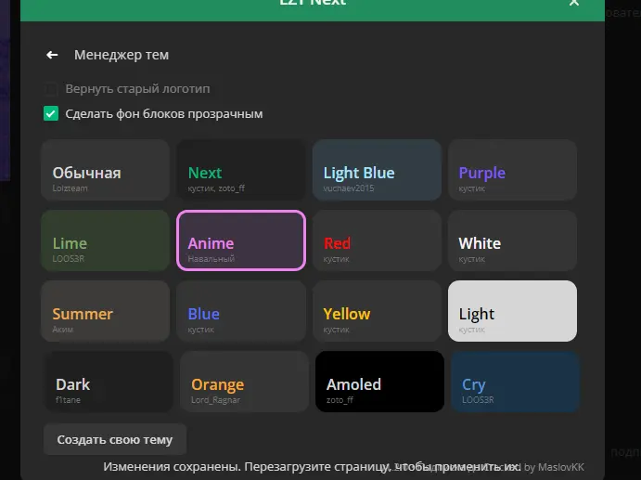Select the Orange theme by Lord_Ragnar
The image size is (641, 480).
tap(241, 382)
